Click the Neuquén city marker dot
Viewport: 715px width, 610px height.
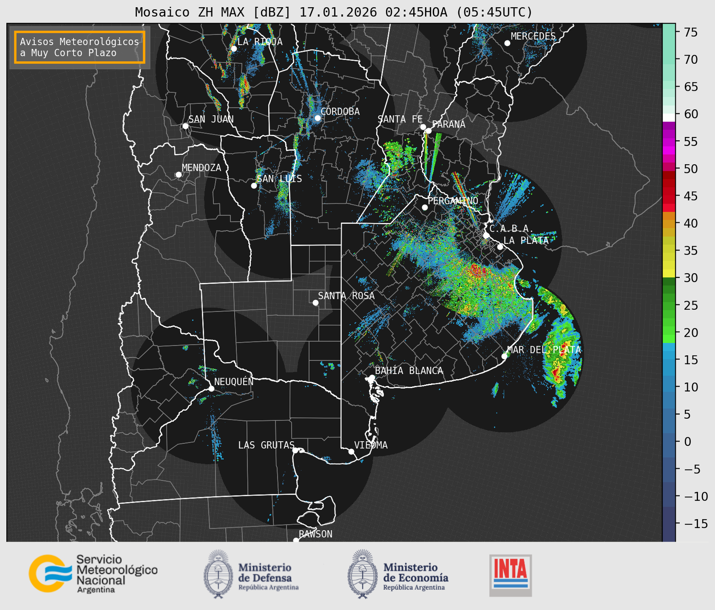pyautogui.click(x=211, y=389)
